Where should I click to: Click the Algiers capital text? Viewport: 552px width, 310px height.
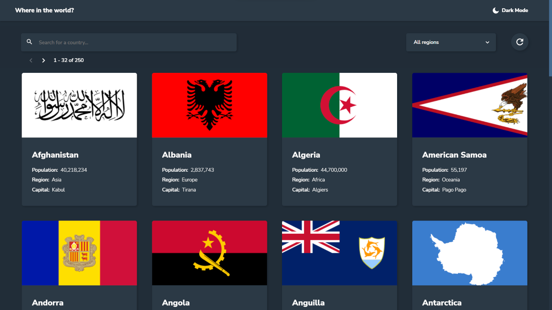320,190
